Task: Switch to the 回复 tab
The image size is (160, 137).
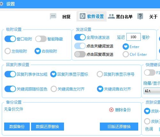Action: click(66, 17)
